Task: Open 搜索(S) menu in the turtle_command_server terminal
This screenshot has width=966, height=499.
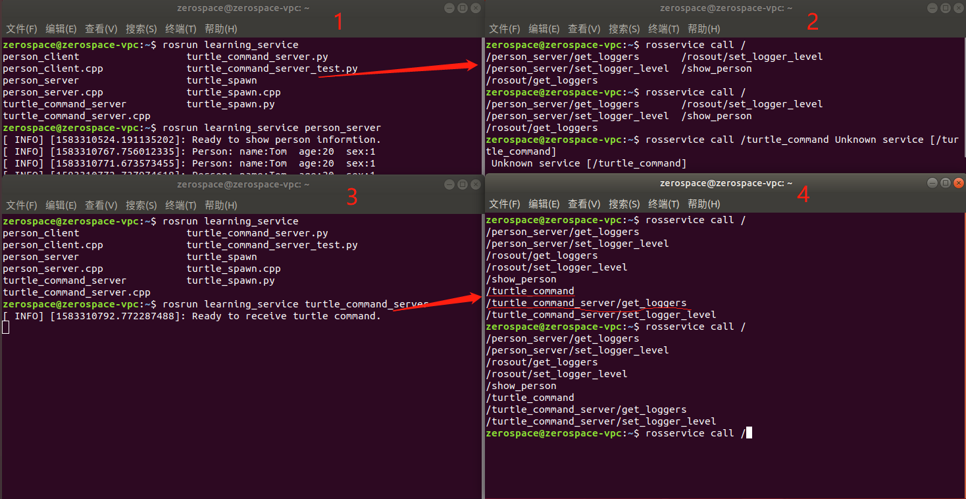Action: 141,205
